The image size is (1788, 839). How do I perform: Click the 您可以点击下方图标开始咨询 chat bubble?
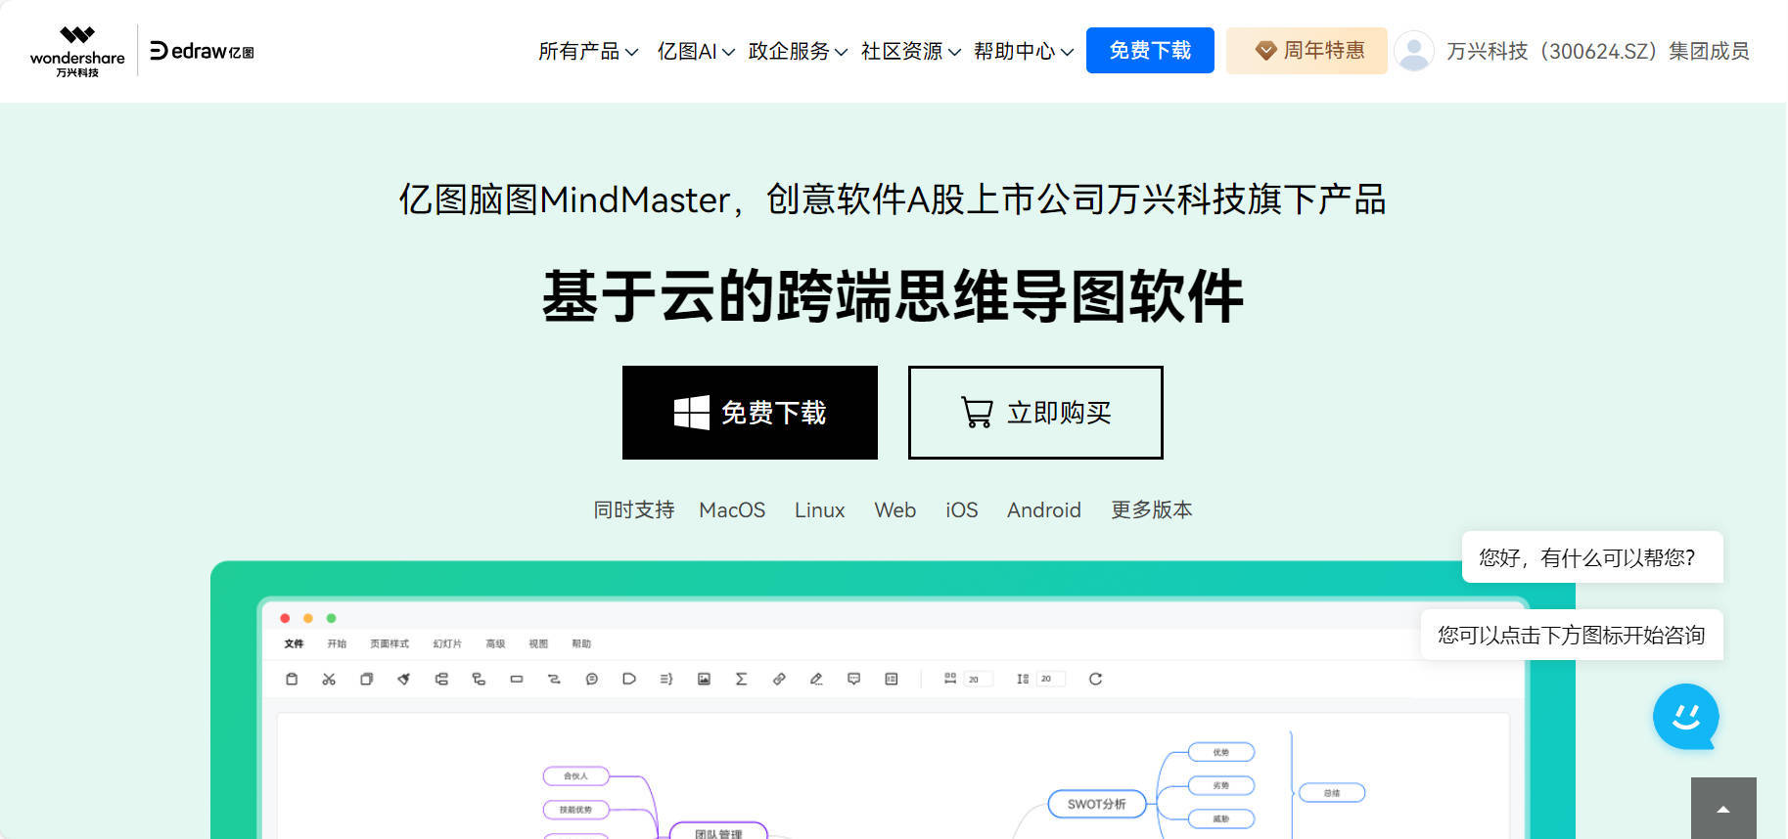[x=1572, y=635]
